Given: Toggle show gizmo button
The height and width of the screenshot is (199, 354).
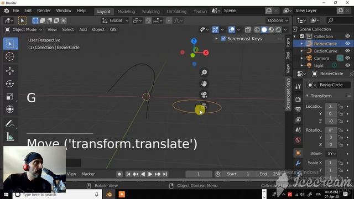Looking at the screenshot, I should click(x=215, y=29).
